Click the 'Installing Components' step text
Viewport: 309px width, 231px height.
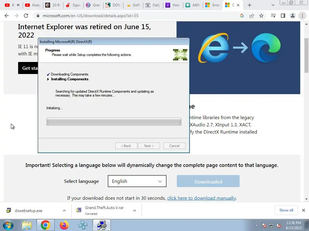click(70, 79)
